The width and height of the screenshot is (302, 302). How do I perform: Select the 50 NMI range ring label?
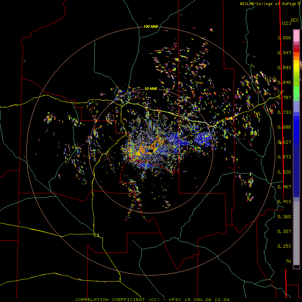(x=151, y=89)
